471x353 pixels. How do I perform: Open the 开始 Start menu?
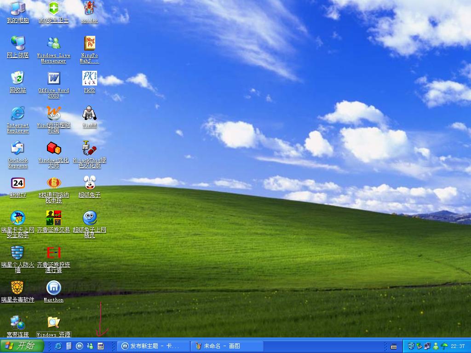click(22, 346)
